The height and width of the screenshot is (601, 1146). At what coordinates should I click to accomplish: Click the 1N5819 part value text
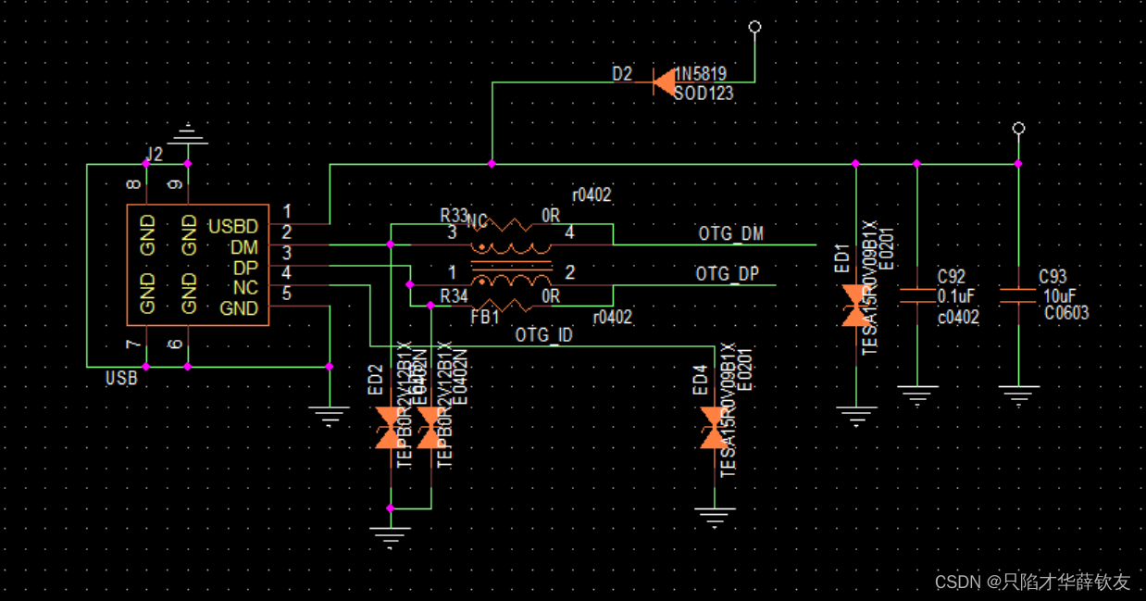(x=700, y=74)
